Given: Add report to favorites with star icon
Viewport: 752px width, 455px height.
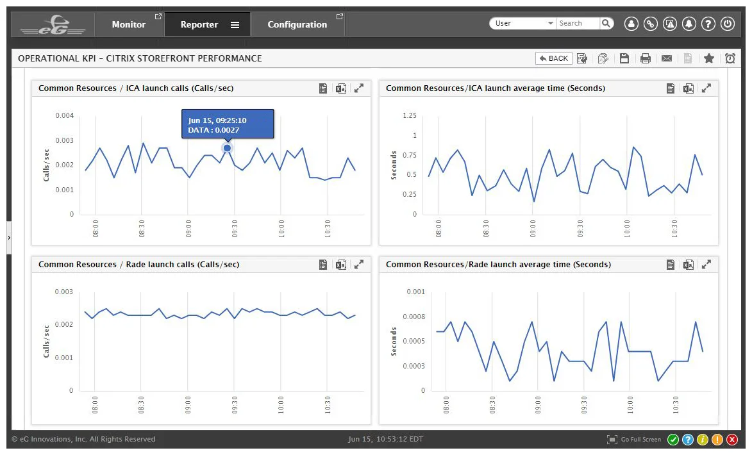Looking at the screenshot, I should coord(709,58).
